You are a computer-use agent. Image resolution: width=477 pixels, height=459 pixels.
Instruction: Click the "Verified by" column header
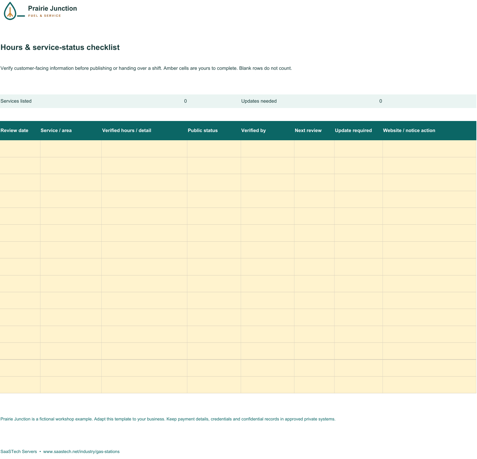click(x=254, y=130)
